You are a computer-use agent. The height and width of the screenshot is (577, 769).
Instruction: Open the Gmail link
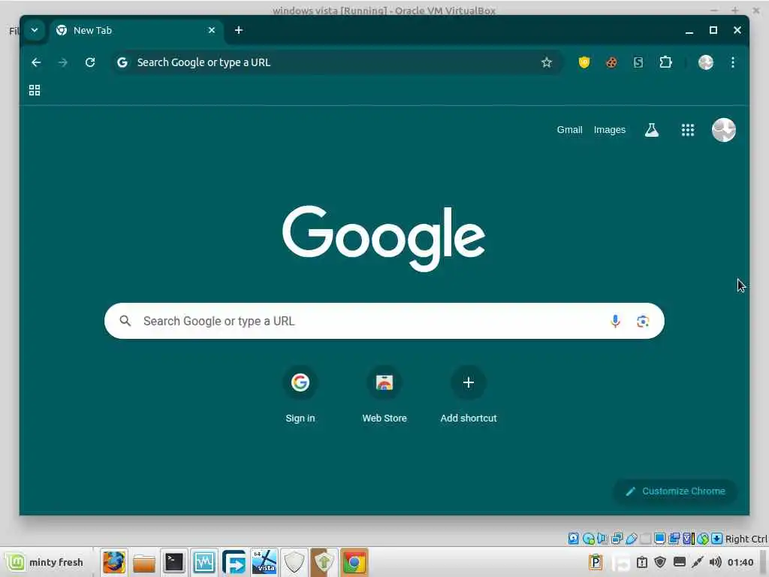[x=569, y=130]
